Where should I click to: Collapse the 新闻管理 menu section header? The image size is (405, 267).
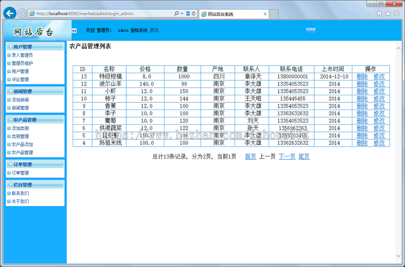coord(35,91)
